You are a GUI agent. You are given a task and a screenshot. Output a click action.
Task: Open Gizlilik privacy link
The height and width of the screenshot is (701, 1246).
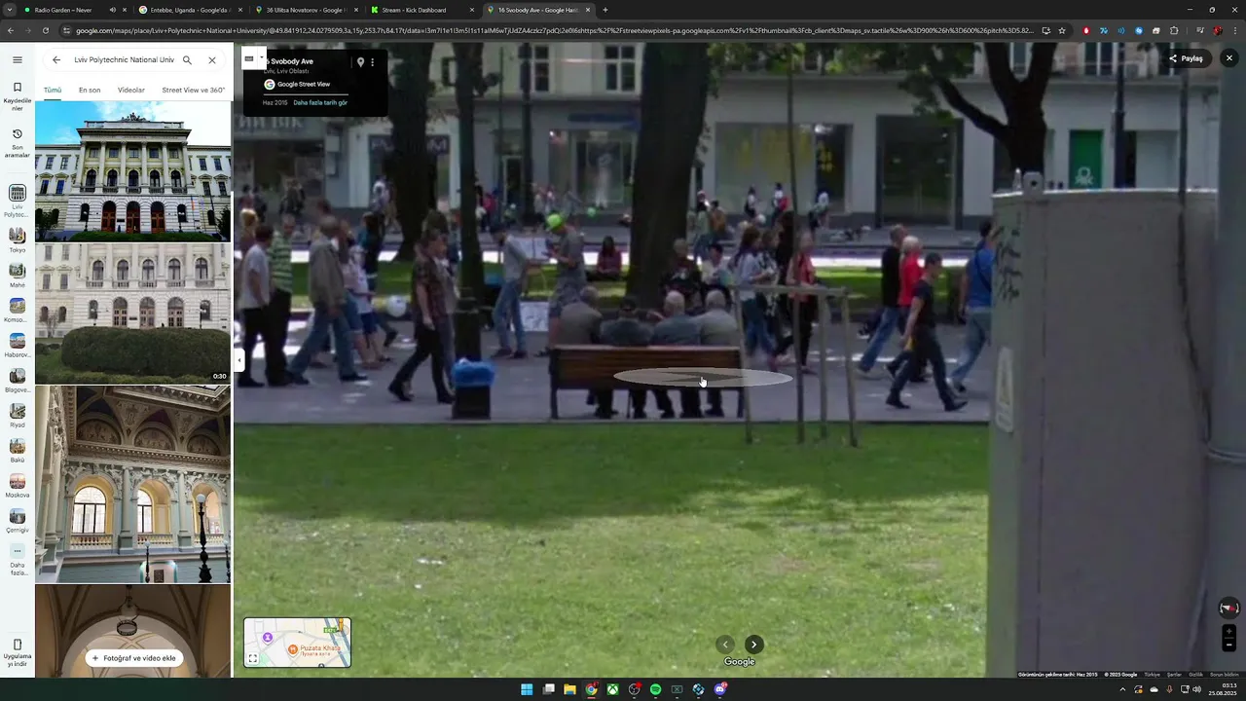(x=1195, y=674)
